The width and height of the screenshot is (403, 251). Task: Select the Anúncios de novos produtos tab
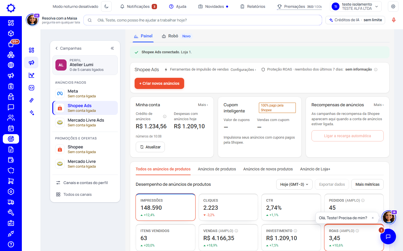pyautogui.click(x=268, y=169)
